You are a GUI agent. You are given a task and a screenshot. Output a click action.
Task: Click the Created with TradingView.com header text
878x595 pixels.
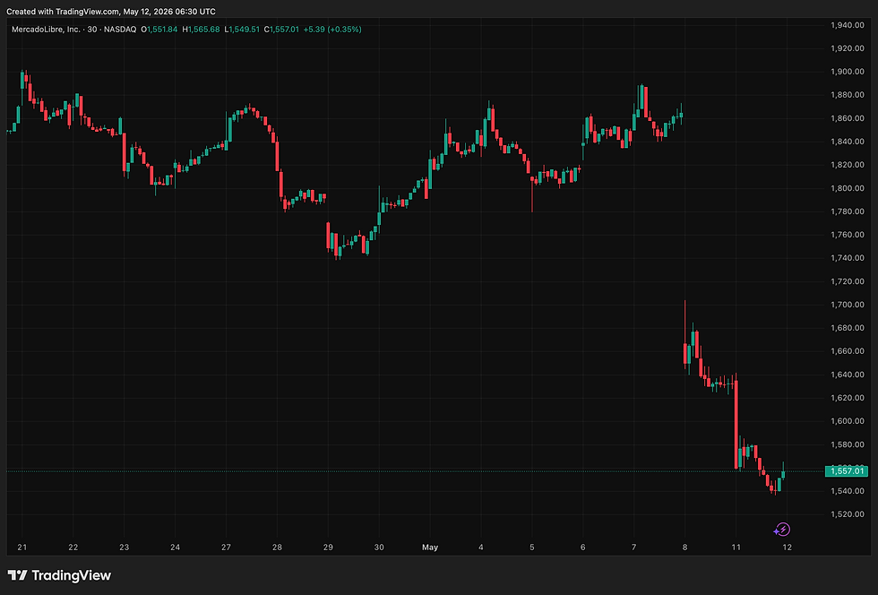pyautogui.click(x=111, y=12)
